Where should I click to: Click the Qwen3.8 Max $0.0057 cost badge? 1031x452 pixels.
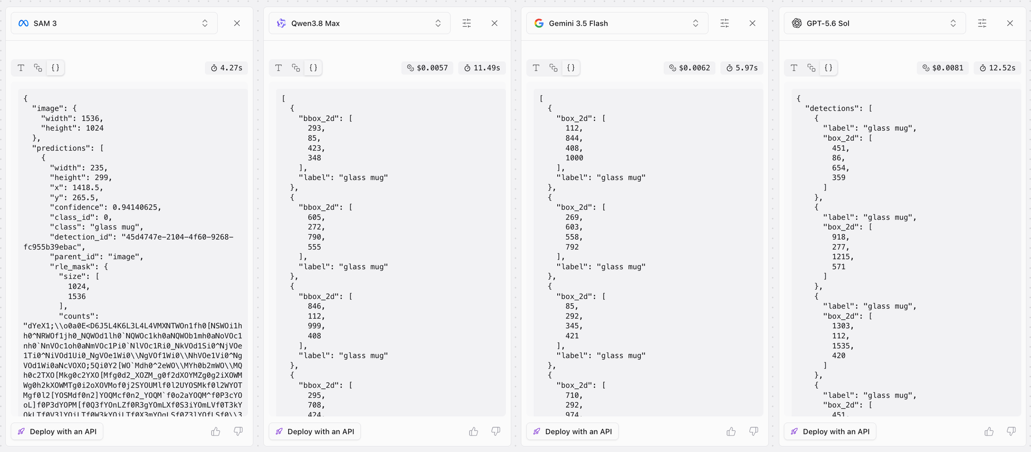coord(427,67)
